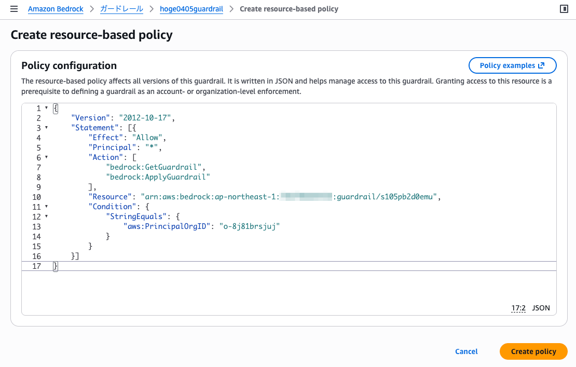Open the hamburger navigation menu
Screen dimensions: 576x367
pos(14,9)
